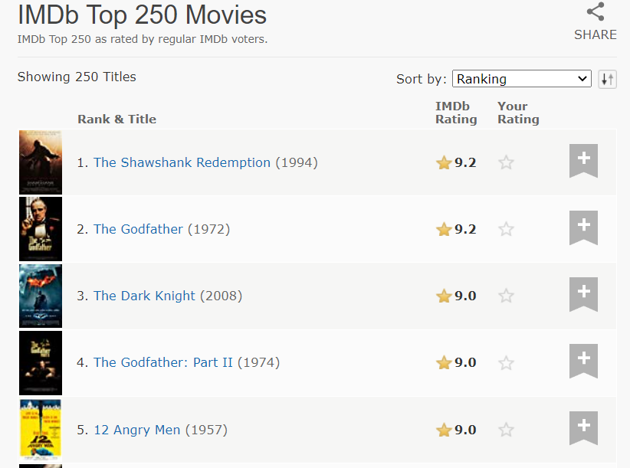Viewport: 630px width, 468px height.
Task: Open 12 Angry Men title link
Action: pyautogui.click(x=137, y=430)
